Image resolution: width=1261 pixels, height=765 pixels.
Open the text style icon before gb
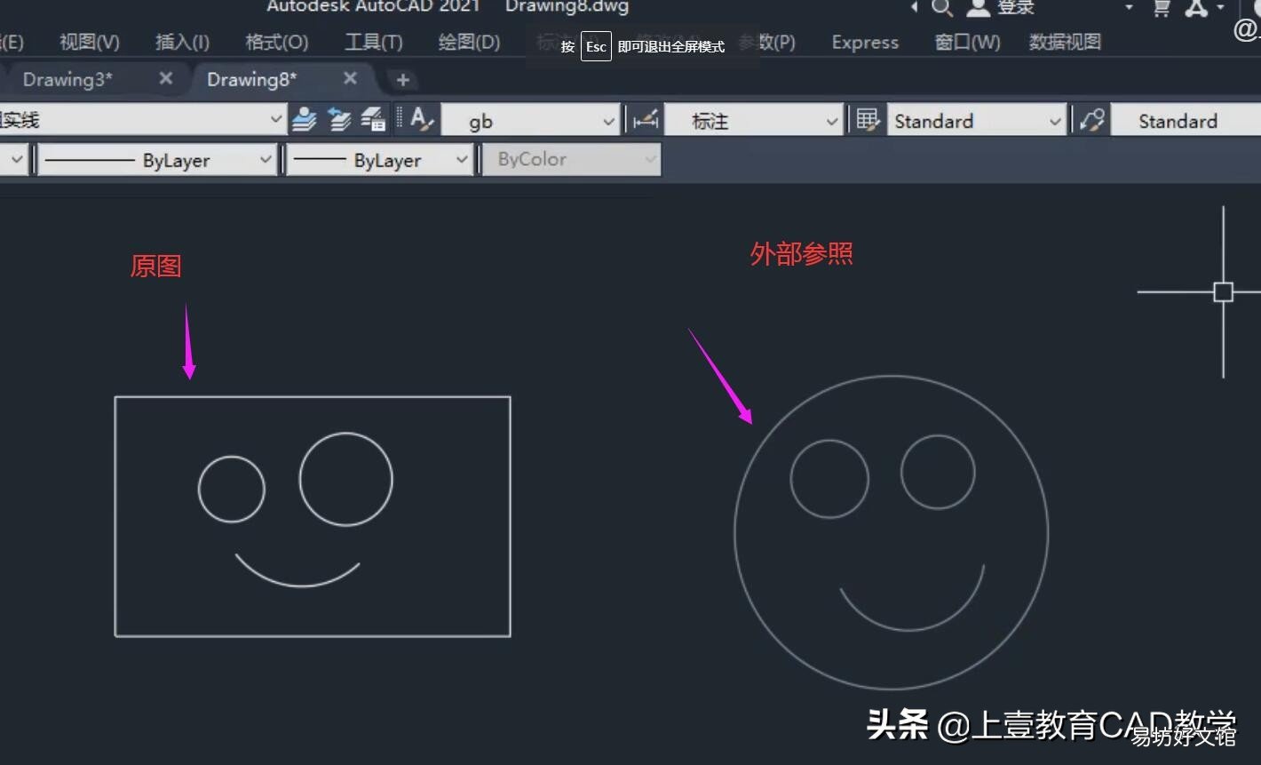[422, 119]
